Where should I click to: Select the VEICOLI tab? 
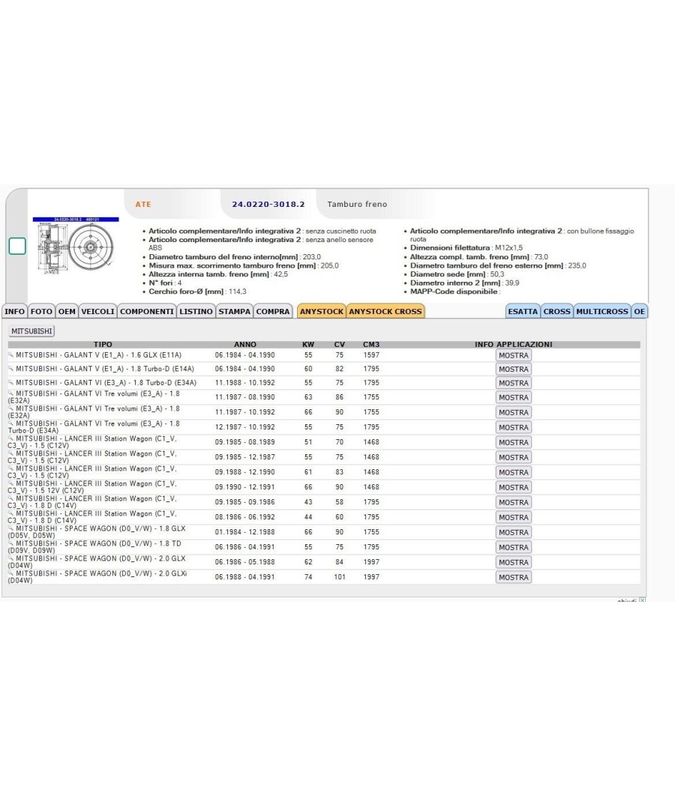pyautogui.click(x=98, y=311)
